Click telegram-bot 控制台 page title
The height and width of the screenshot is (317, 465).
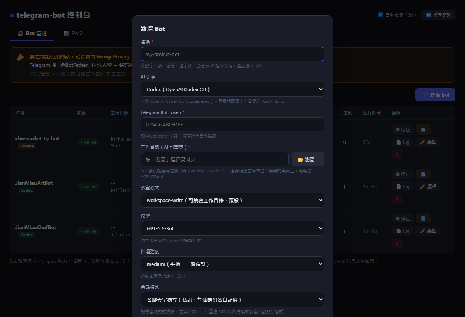[53, 15]
